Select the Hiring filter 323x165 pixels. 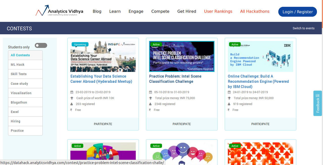[25, 121]
